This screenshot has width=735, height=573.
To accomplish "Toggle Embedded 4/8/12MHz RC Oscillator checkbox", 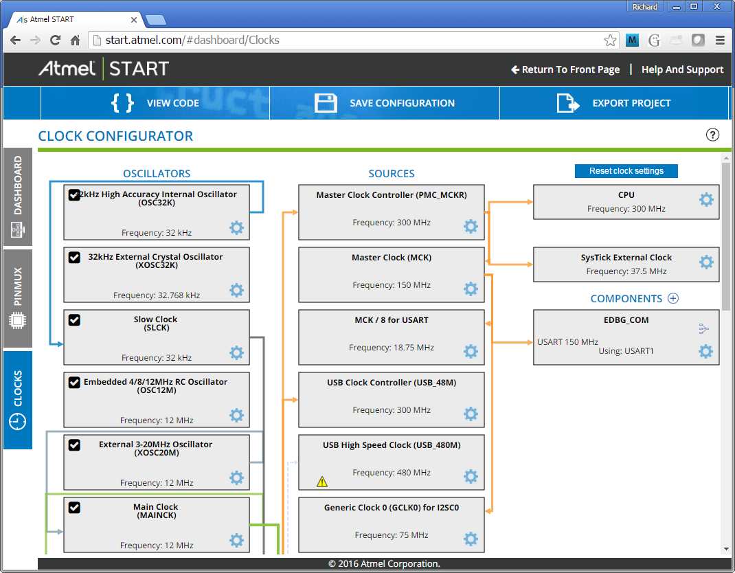I will [74, 382].
